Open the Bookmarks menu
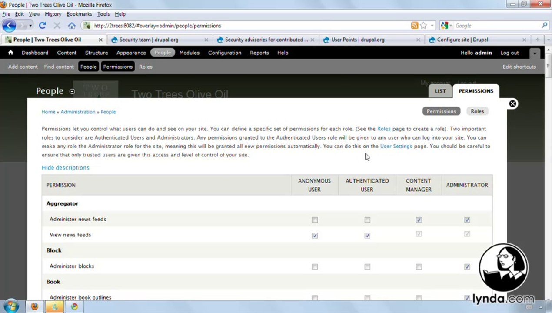Viewport: 552px width, 313px height. click(x=79, y=14)
